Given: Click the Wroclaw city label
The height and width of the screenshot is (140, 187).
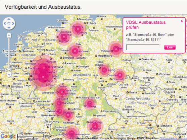Looking at the screenshot, I should click(x=165, y=74).
